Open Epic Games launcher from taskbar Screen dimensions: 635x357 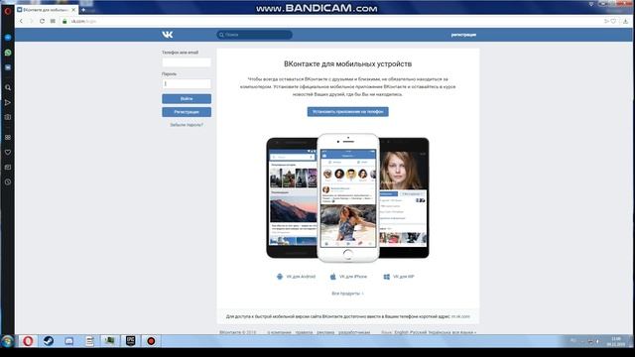pos(130,341)
